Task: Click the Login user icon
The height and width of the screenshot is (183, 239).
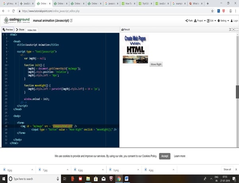Action: coord(232,21)
